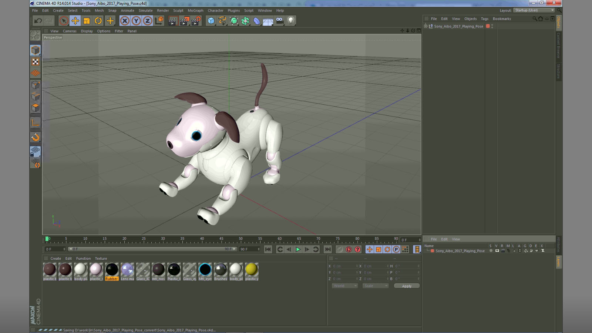592x333 pixels.
Task: Click Objects menu in Object Manager
Action: tap(471, 18)
